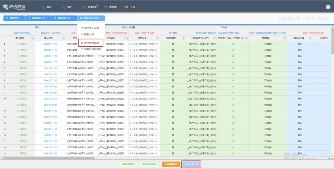Choose 问题反馈及帮助 from the menu
334x169 pixels.
91,49
